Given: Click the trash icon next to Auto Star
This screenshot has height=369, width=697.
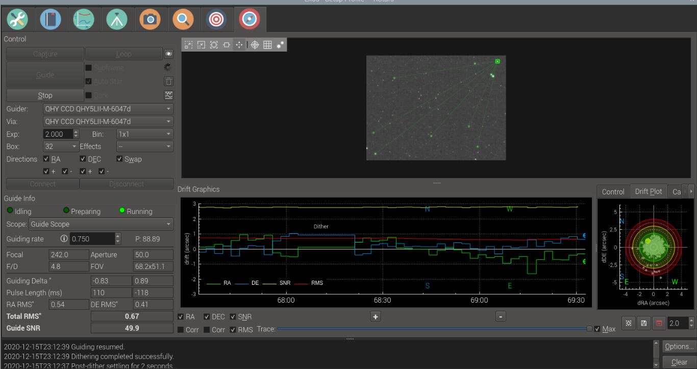Looking at the screenshot, I should pos(169,81).
